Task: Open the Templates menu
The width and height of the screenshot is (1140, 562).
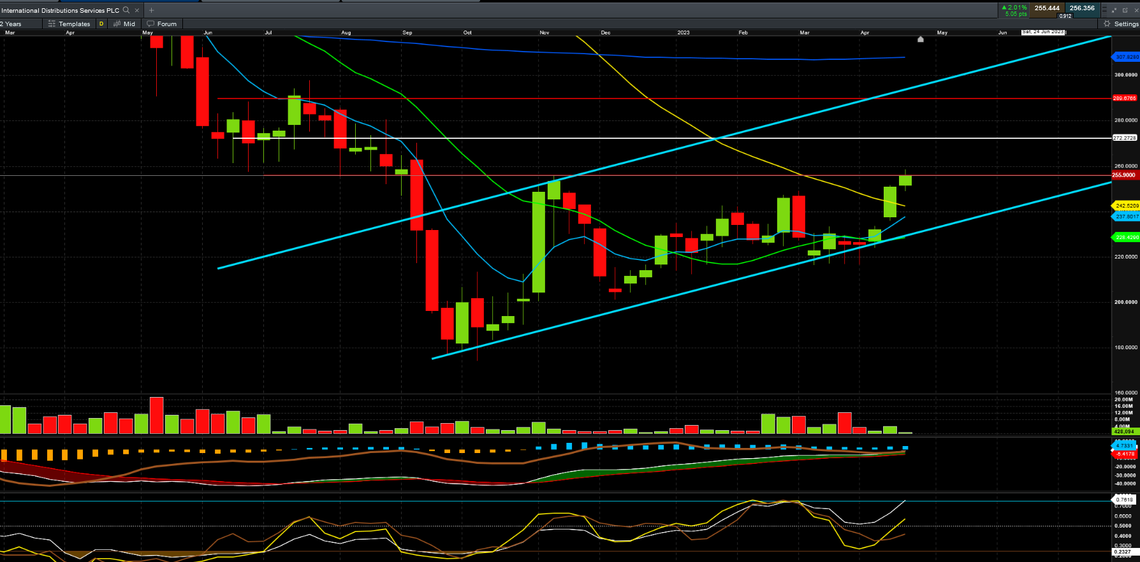Action: (69, 24)
